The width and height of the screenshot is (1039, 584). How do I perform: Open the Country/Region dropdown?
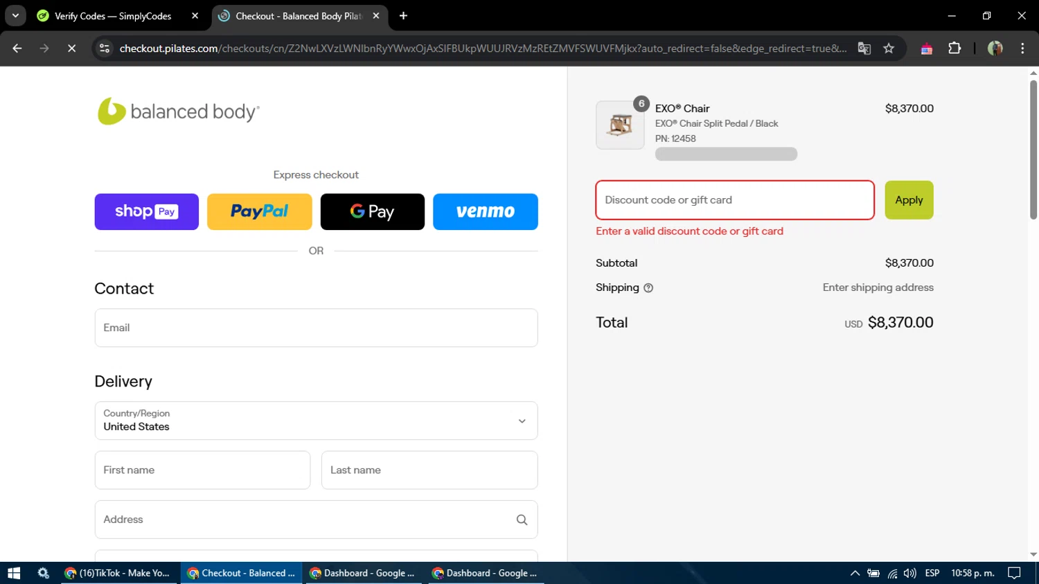316,421
